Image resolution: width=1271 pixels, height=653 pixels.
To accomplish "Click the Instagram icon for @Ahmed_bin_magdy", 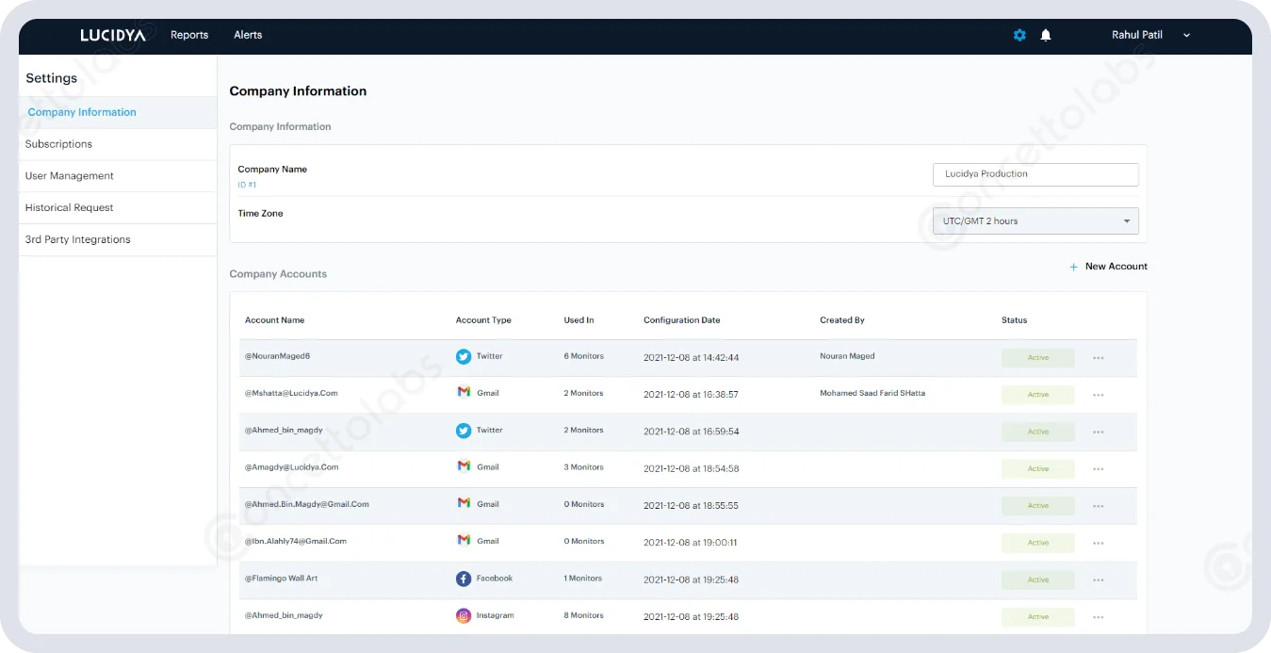I will (463, 615).
